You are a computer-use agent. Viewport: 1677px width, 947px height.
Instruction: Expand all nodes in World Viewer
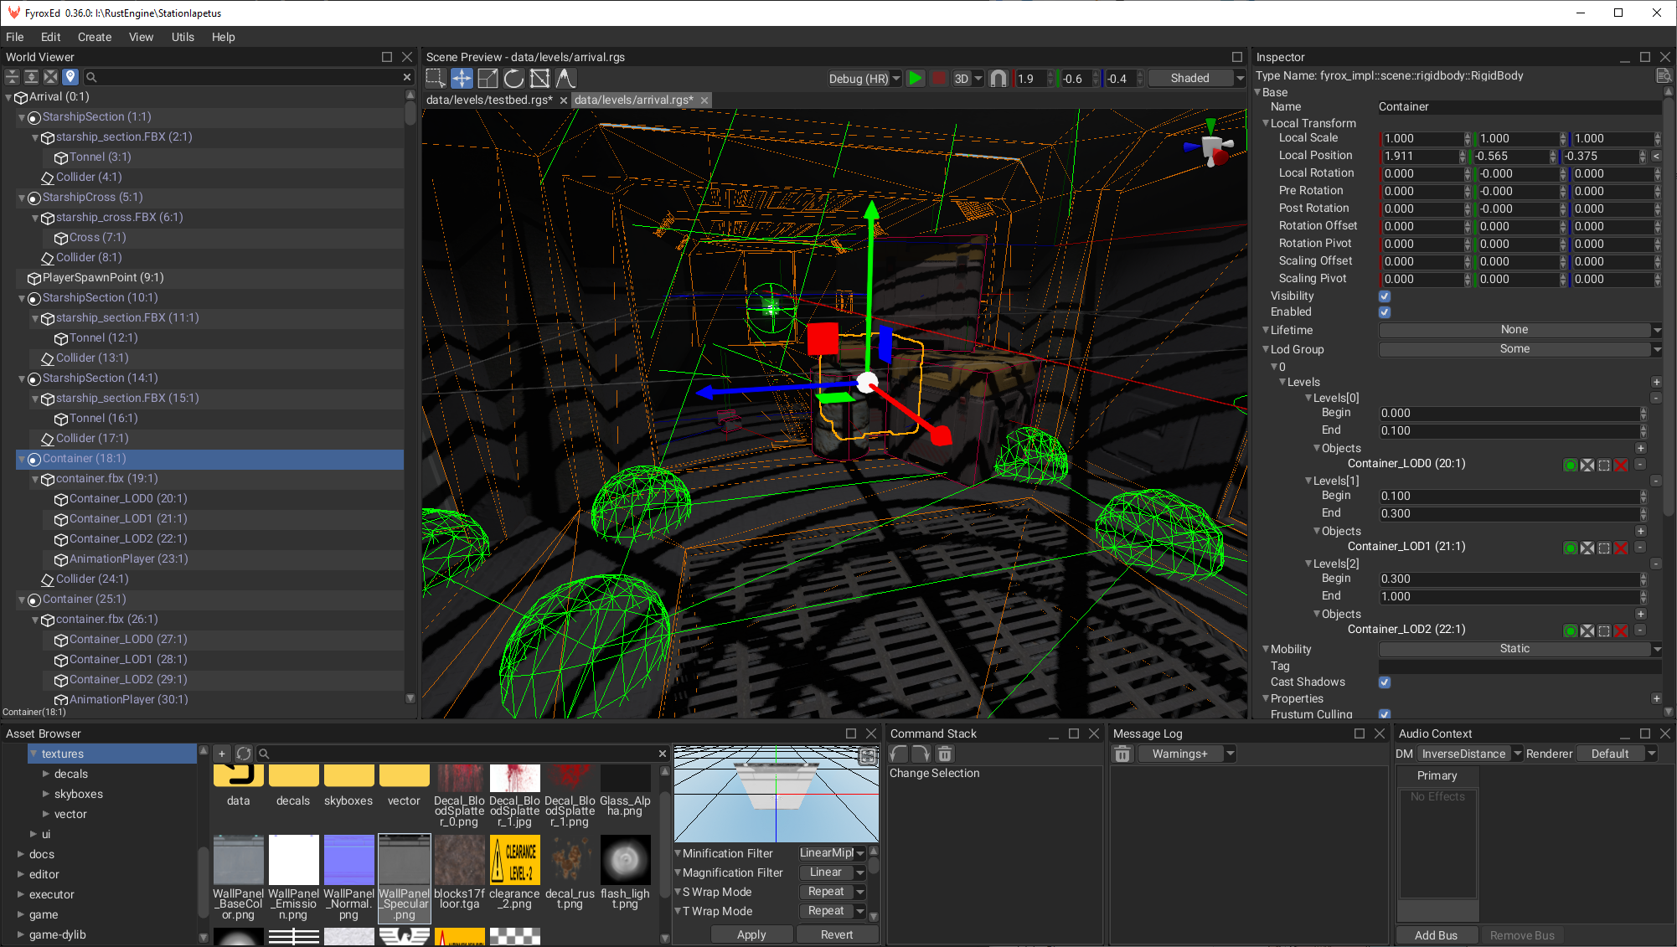click(x=31, y=77)
